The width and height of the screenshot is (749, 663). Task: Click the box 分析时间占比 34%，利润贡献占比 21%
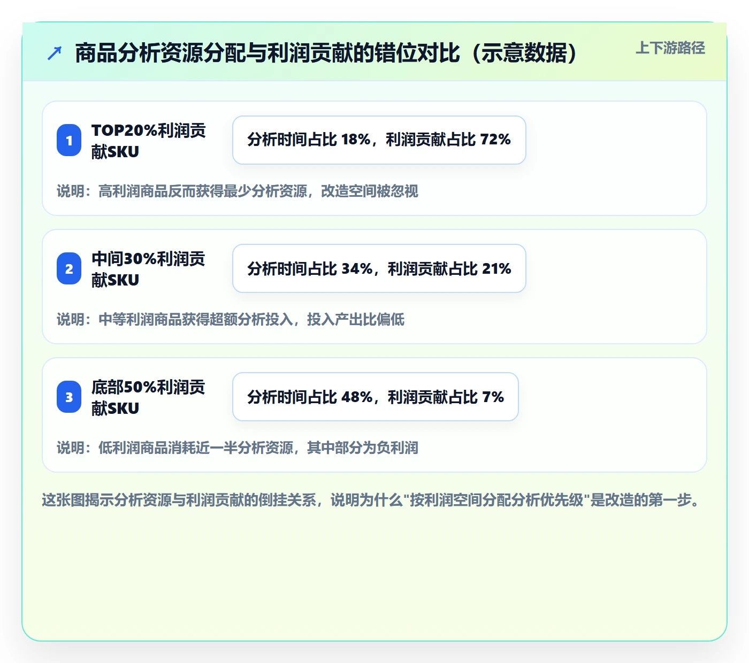coord(379,268)
